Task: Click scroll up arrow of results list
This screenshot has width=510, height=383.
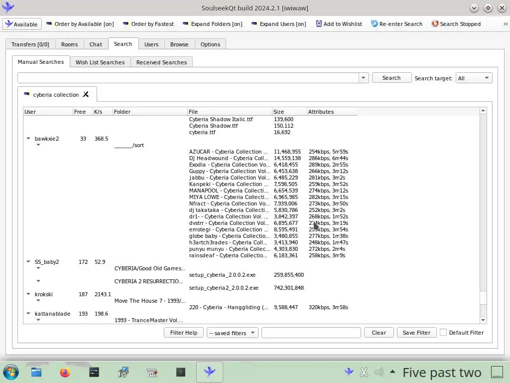Action: click(483, 111)
